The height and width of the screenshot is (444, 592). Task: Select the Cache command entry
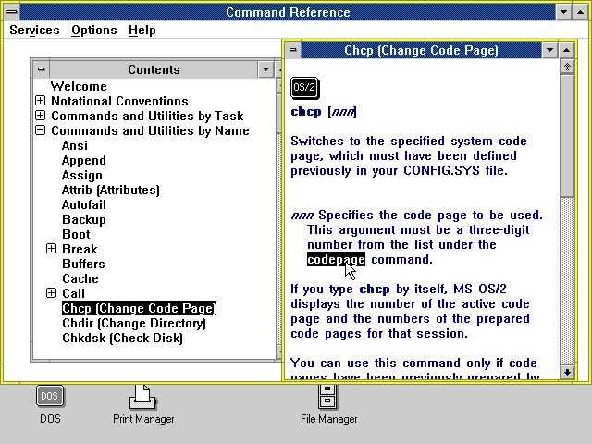(80, 278)
